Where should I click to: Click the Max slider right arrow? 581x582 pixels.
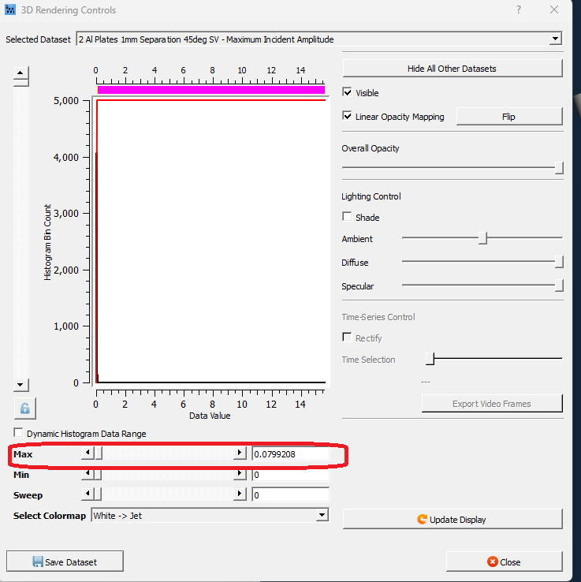point(240,453)
